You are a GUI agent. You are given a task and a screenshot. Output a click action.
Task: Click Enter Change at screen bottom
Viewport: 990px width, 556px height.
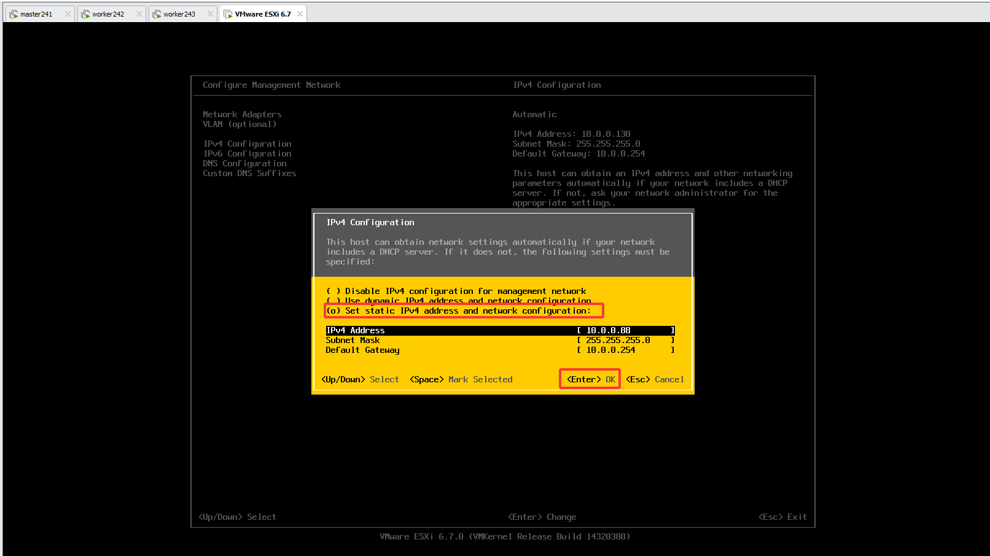(542, 517)
